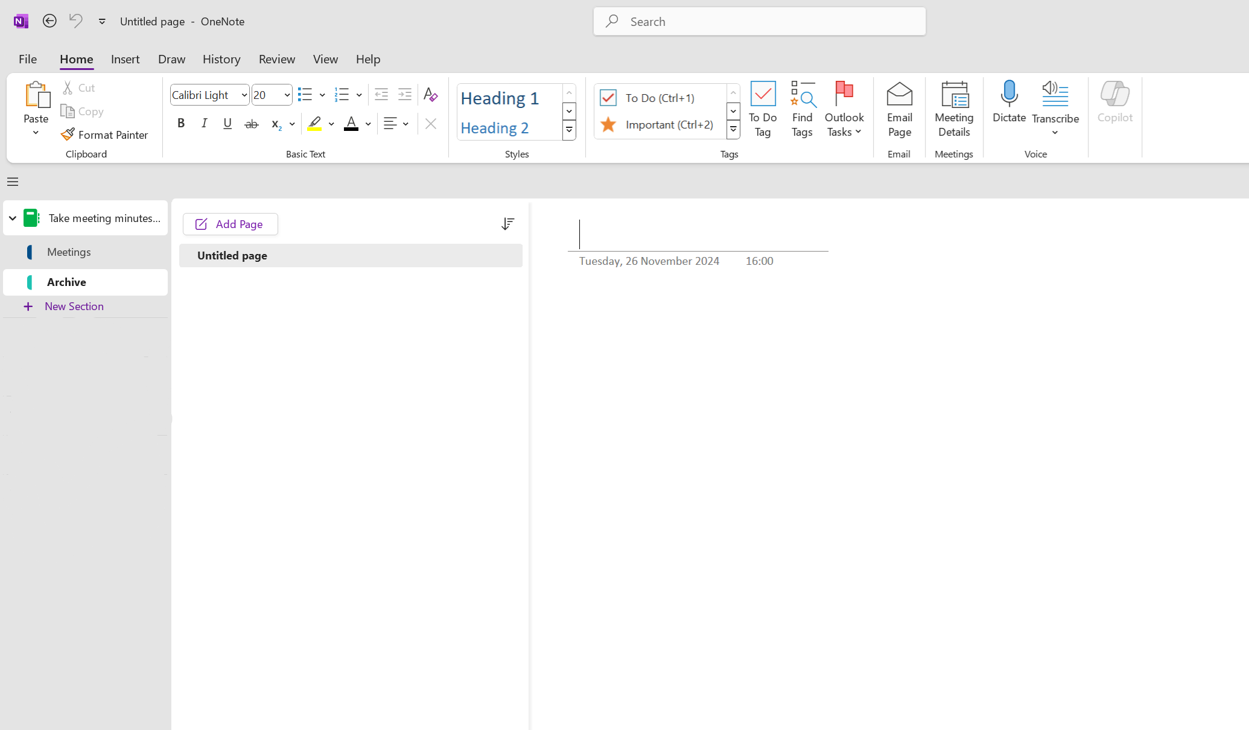Image resolution: width=1249 pixels, height=730 pixels.
Task: Create a New Section
Action: click(63, 306)
